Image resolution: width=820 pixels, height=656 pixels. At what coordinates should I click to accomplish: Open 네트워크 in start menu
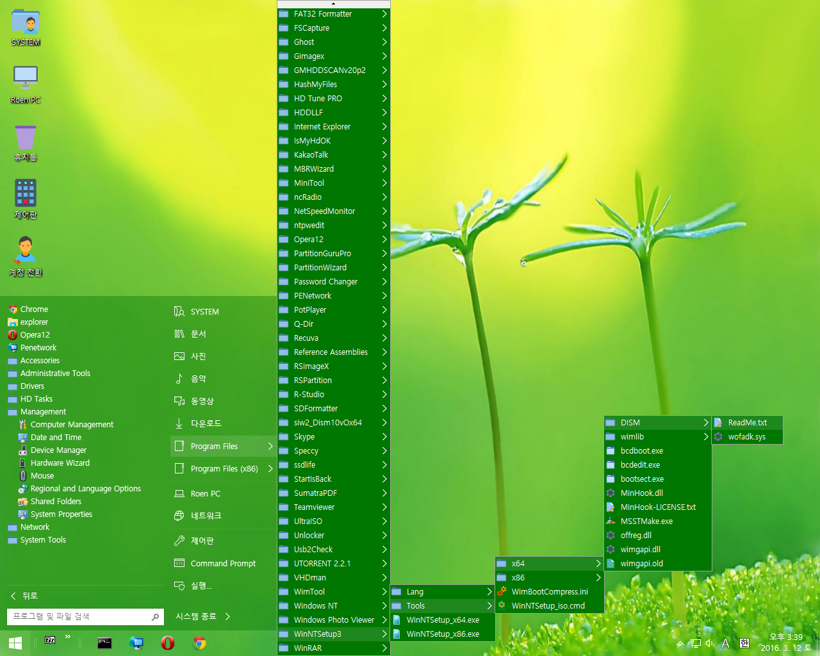222,516
